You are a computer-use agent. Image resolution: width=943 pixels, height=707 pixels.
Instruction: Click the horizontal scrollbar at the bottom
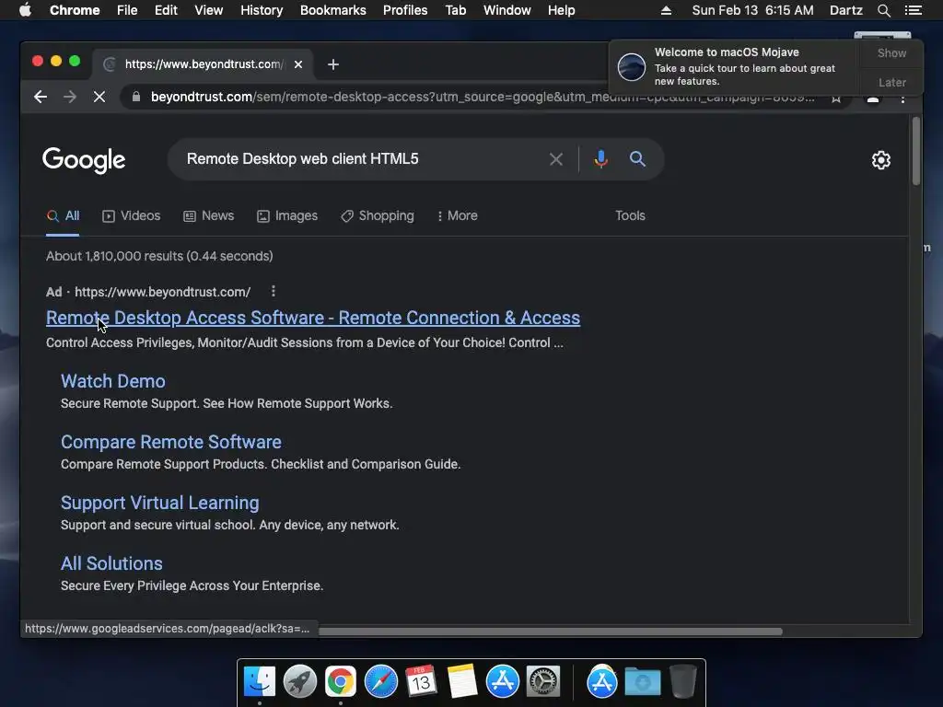pos(551,632)
